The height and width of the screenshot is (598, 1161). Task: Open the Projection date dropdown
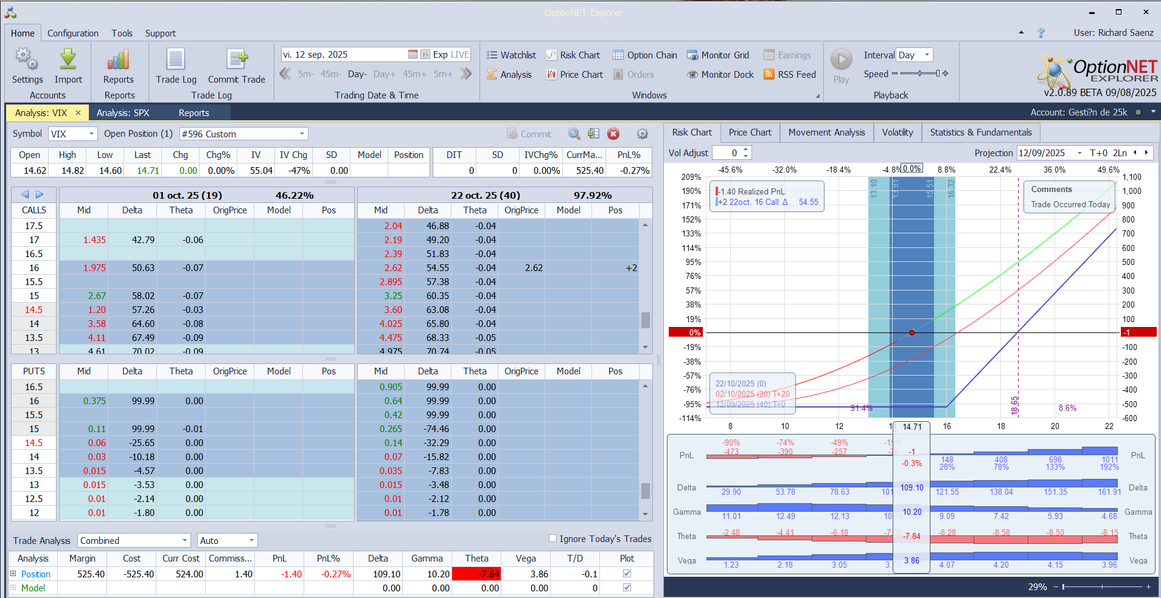click(x=1079, y=153)
